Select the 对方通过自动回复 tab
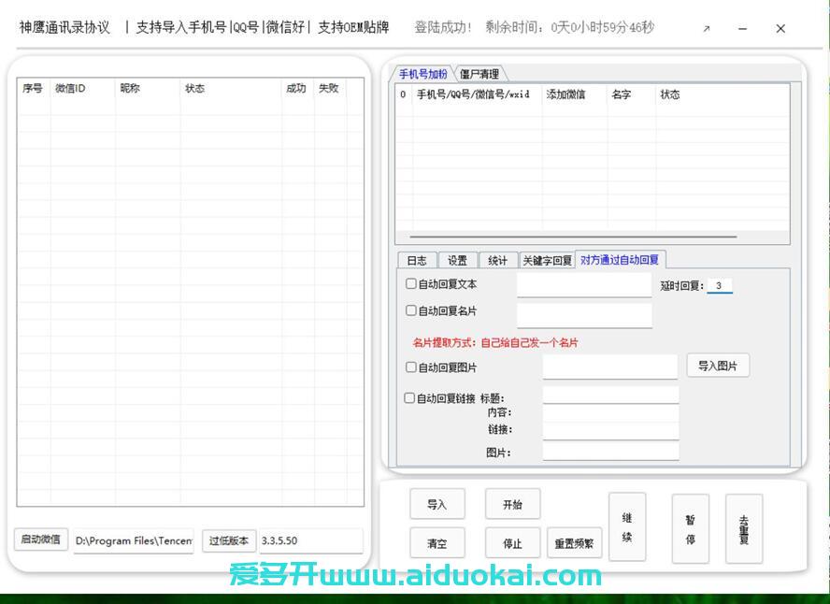 click(x=620, y=259)
